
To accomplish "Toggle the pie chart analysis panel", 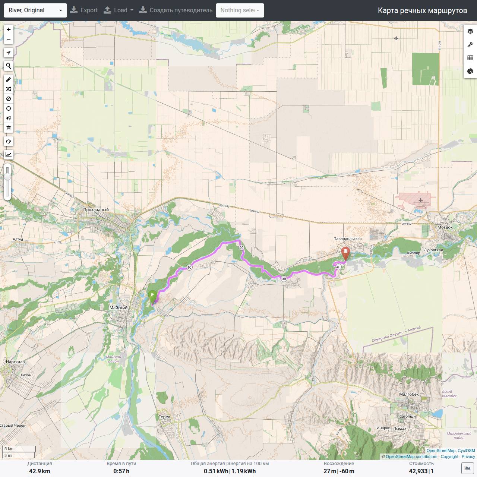I will 470,71.
